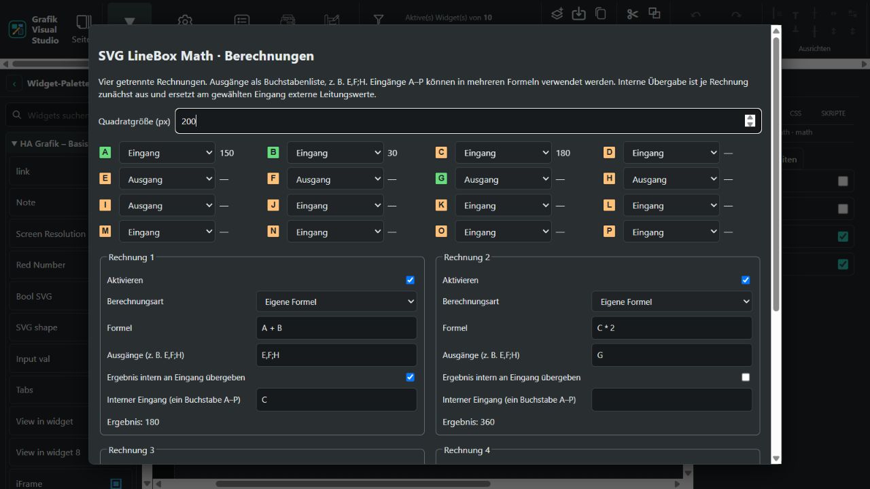The height and width of the screenshot is (489, 870).
Task: Switch to the SKRIPTE tab behind dialog
Action: tap(833, 113)
